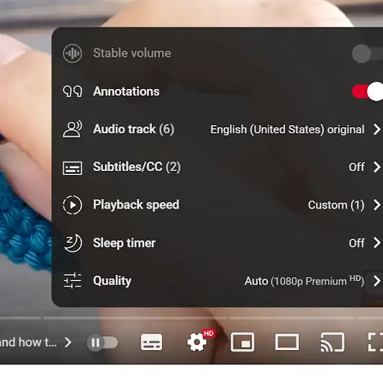The image size is (383, 383).
Task: Click the English (United States) original value
Action: click(x=287, y=129)
